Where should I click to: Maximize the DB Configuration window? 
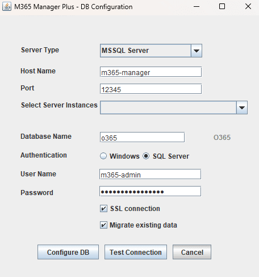(x=222, y=7)
